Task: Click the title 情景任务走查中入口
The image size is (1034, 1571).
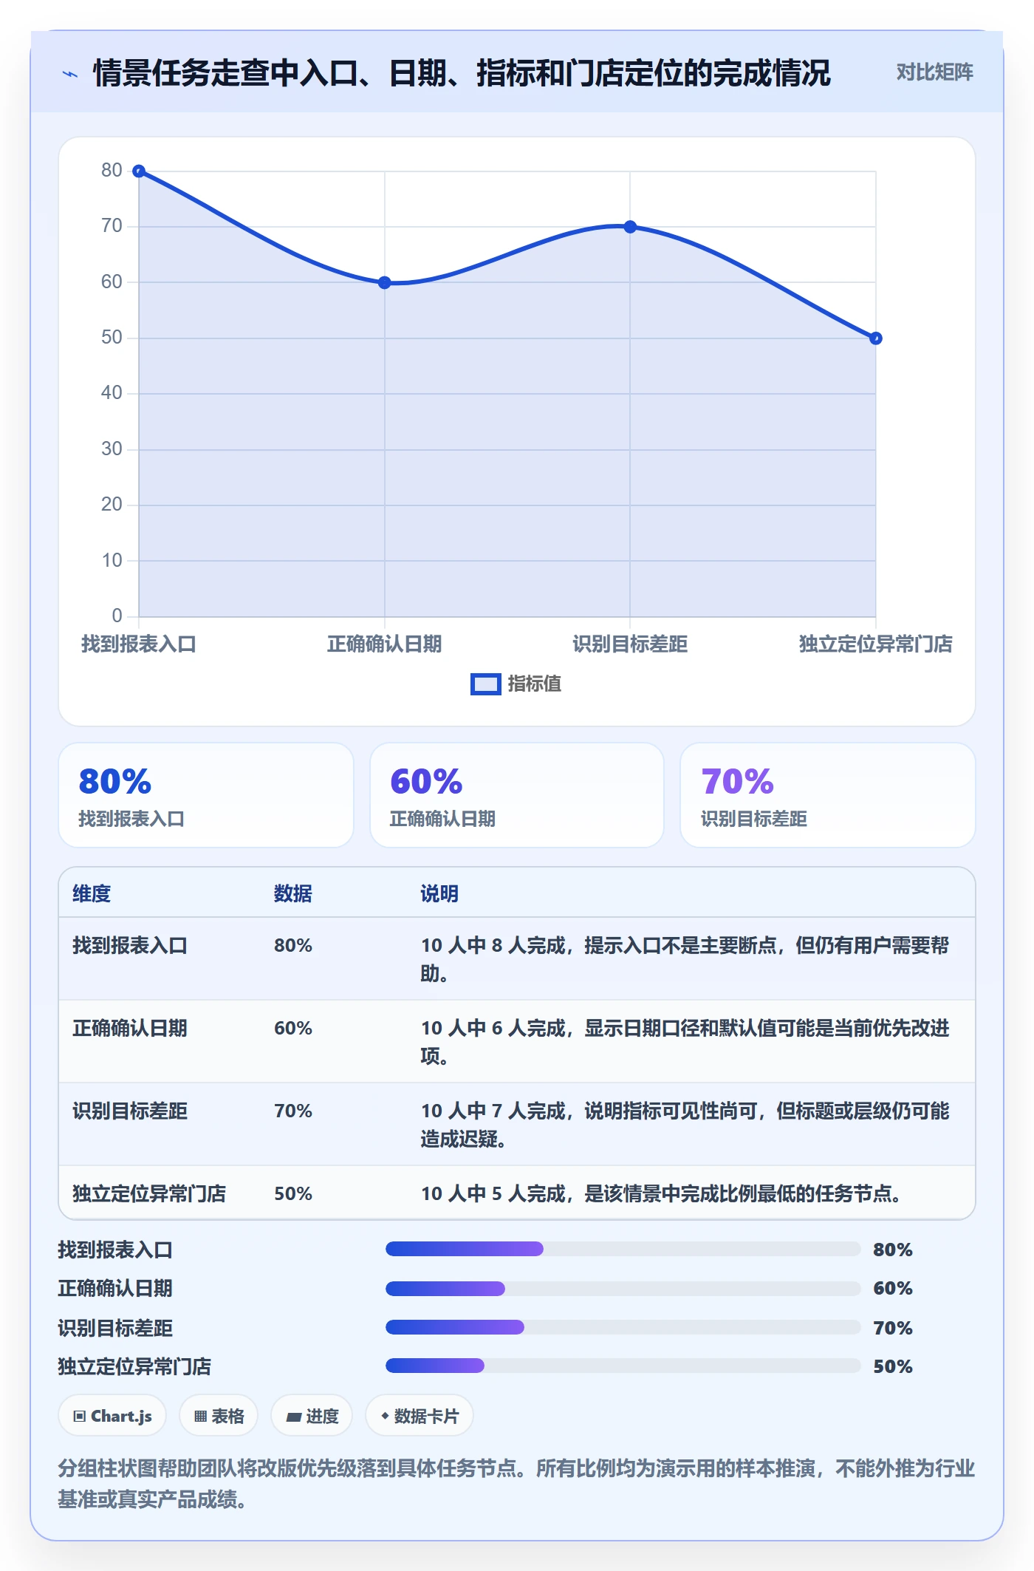Action: (x=462, y=73)
